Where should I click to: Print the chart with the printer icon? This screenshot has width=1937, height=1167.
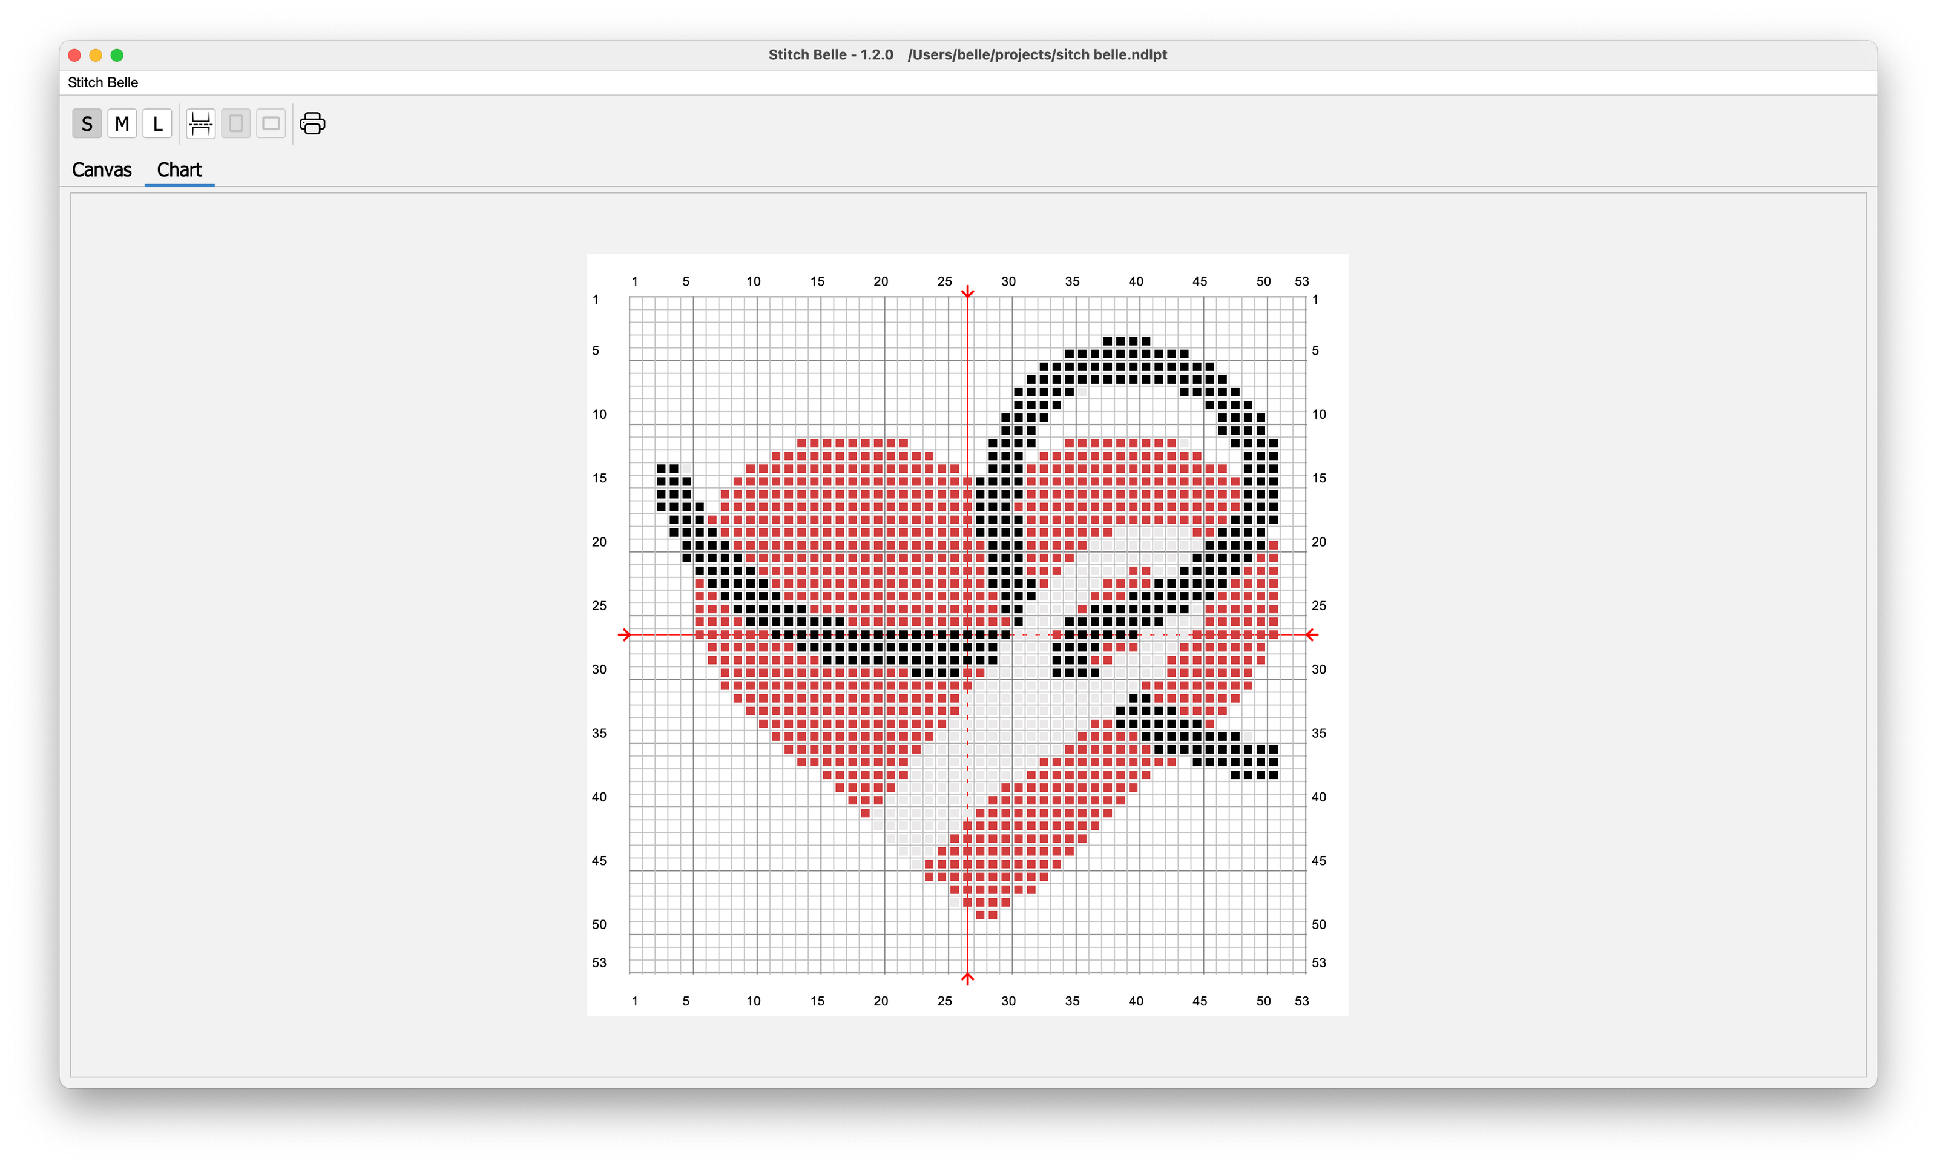pos(312,123)
